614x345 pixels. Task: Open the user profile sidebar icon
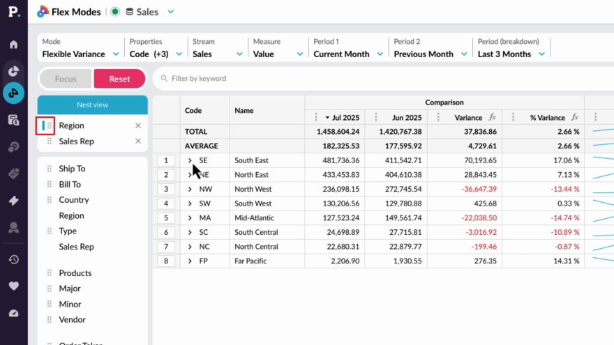point(14,228)
